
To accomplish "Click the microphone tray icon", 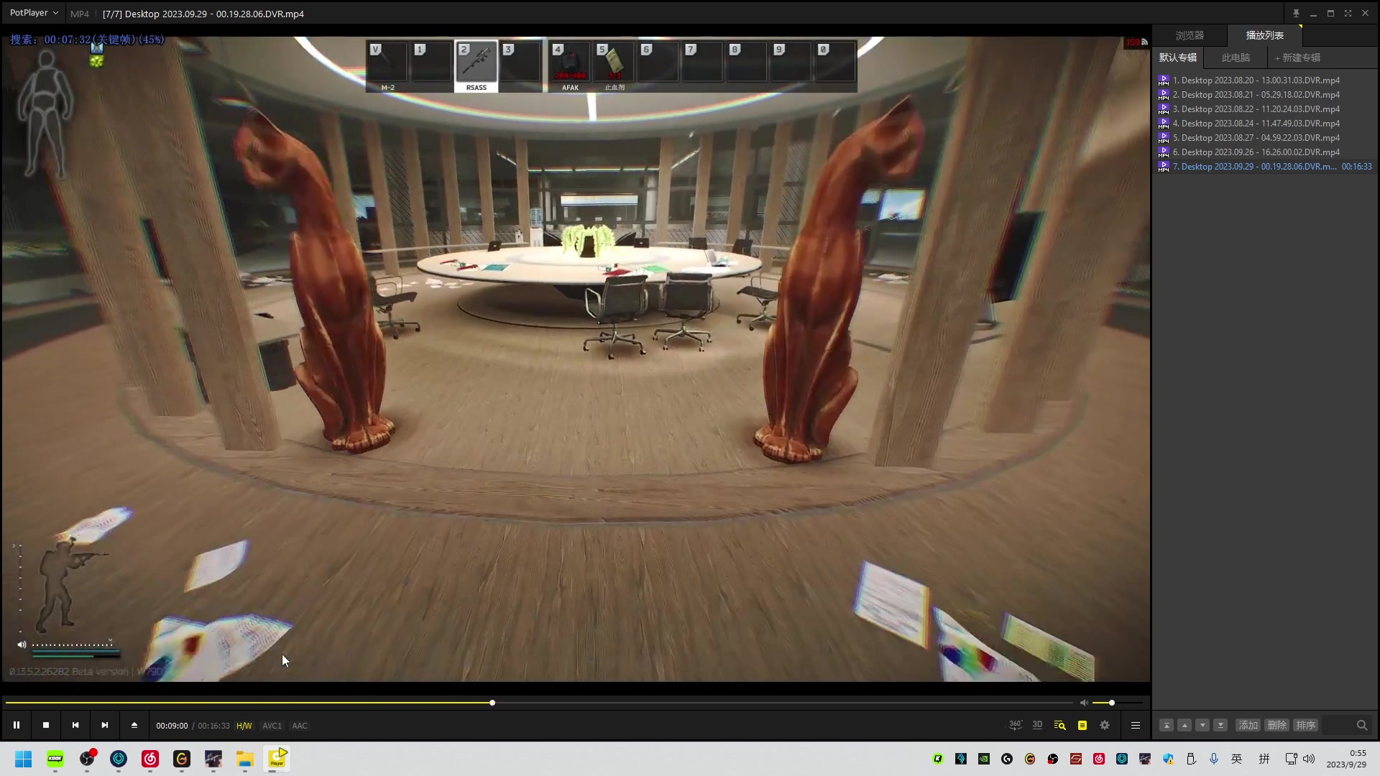I will (x=1214, y=759).
